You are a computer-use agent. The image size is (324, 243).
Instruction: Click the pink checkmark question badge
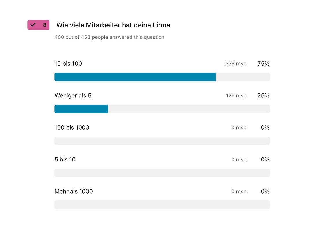point(38,25)
